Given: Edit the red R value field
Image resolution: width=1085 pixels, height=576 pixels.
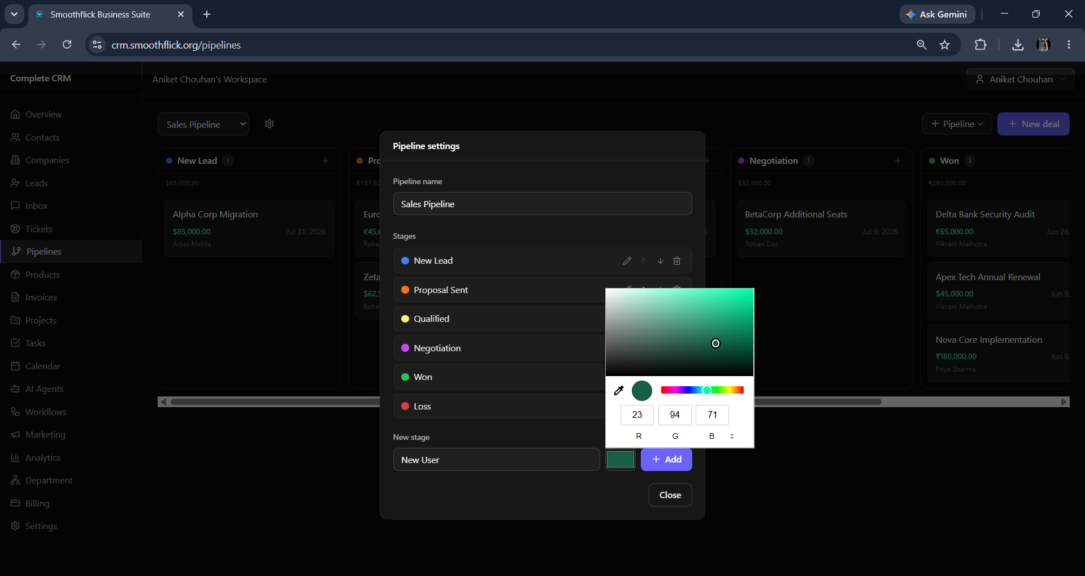Looking at the screenshot, I should 637,415.
